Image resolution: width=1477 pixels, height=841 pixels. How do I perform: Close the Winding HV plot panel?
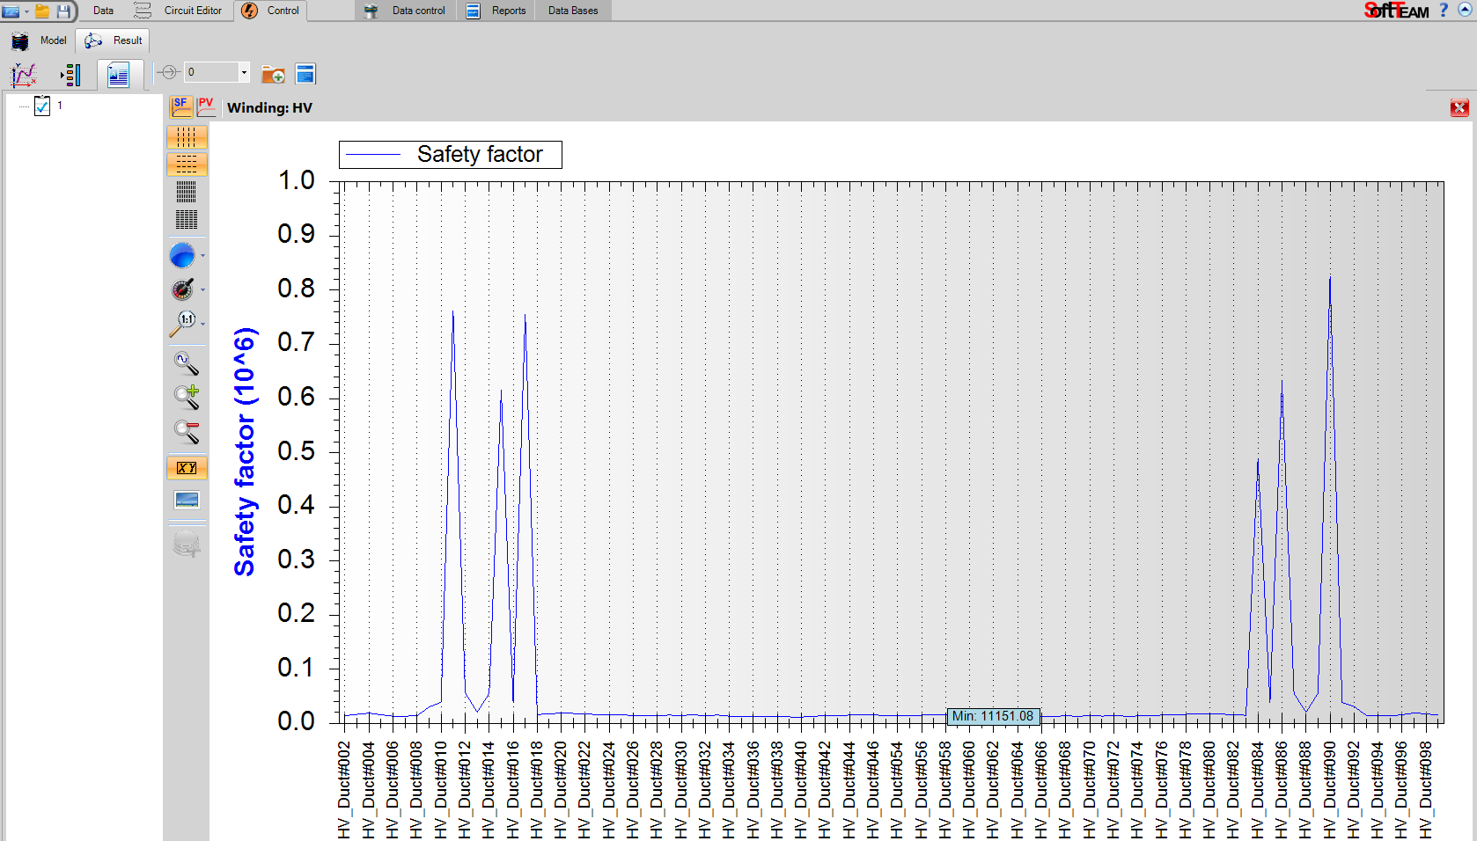point(1459,108)
